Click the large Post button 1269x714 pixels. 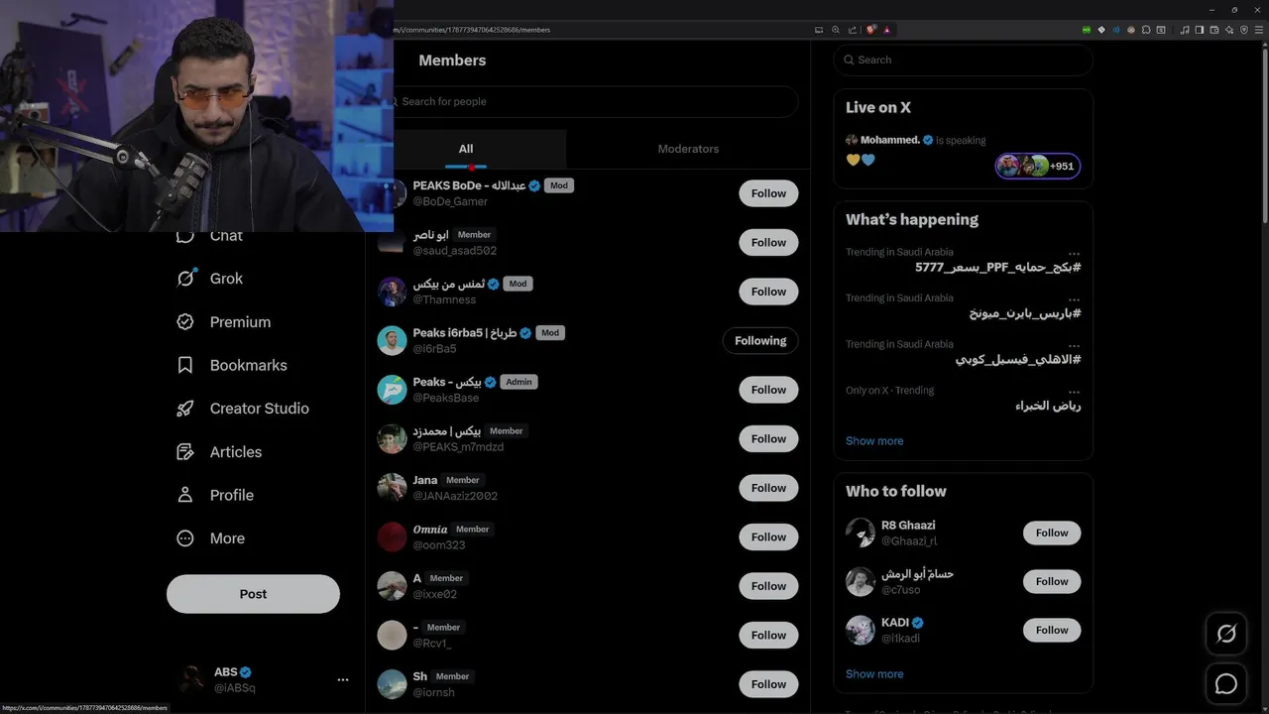(253, 594)
